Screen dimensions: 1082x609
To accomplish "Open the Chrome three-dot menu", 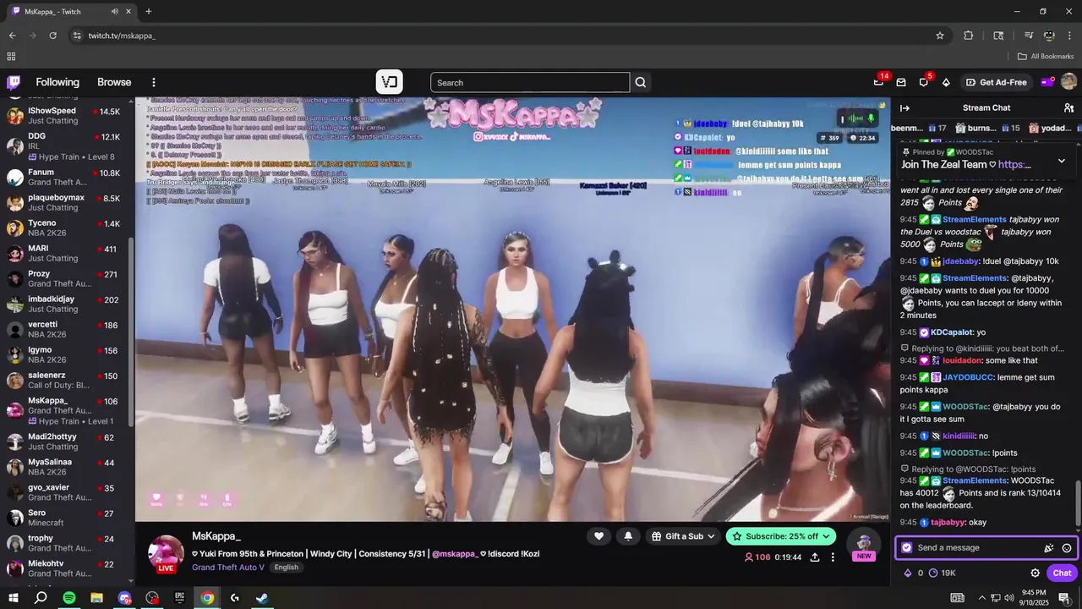I will pyautogui.click(x=1069, y=36).
